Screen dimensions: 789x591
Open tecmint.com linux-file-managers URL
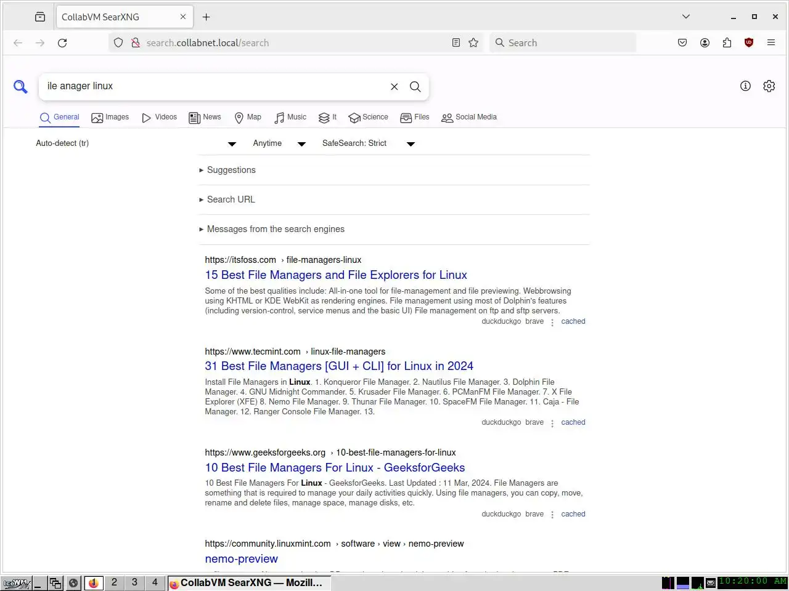point(295,352)
